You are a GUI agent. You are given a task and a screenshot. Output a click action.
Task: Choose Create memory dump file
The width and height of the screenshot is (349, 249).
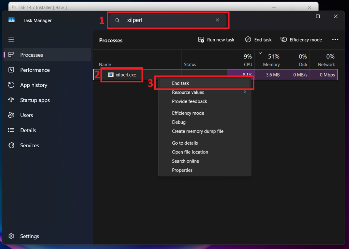(x=204, y=131)
